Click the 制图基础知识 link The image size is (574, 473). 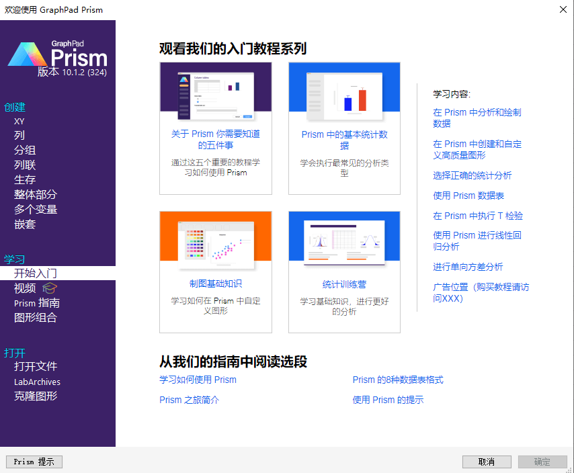(x=216, y=284)
